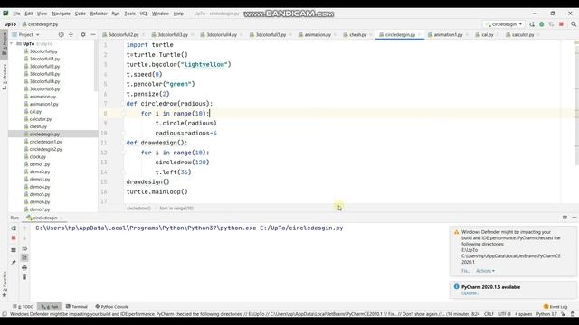Toggle soft-wrap in Run console
Screen dimensions: 579x325
pos(24,248)
